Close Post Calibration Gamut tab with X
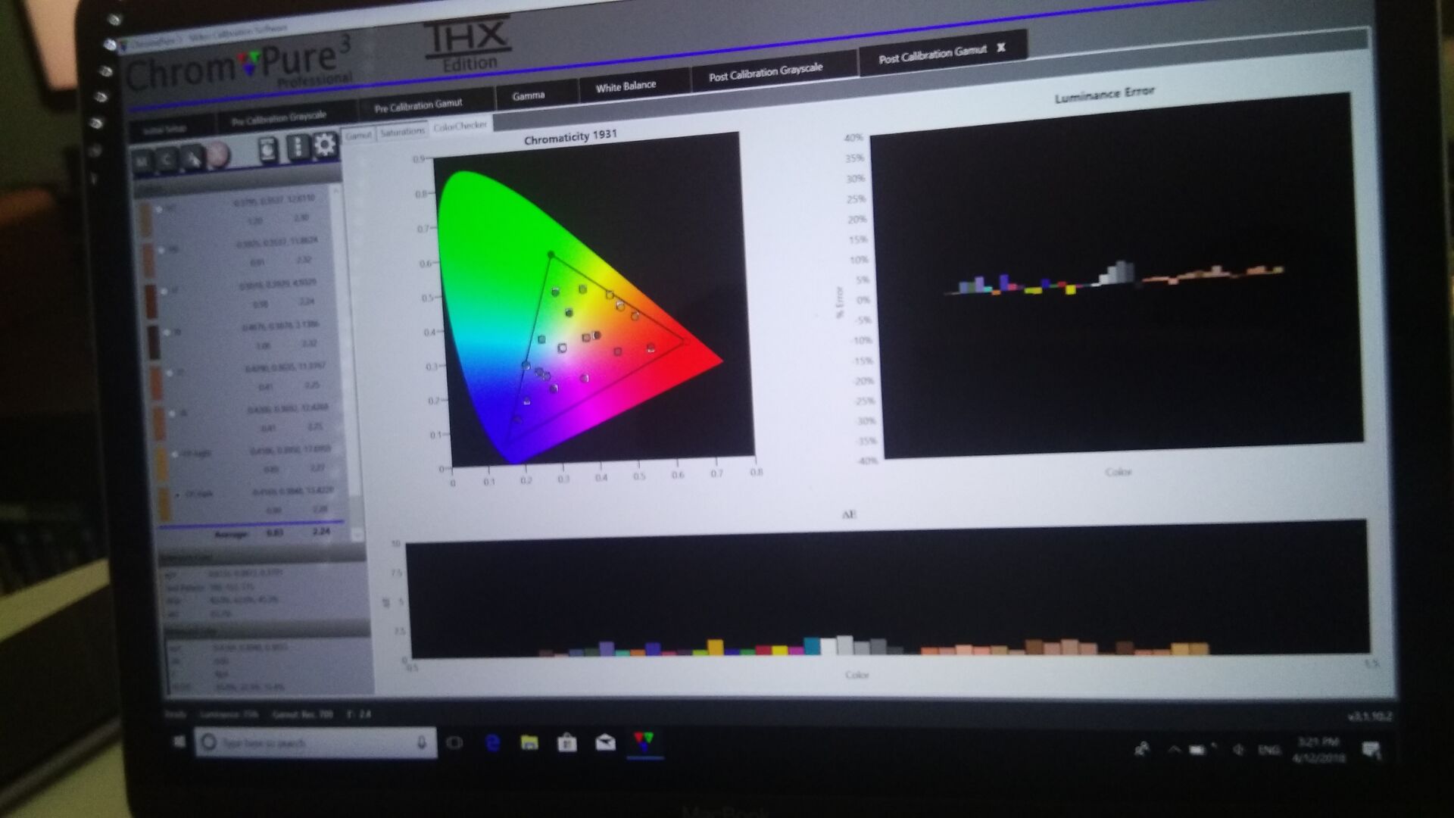This screenshot has height=818, width=1454. click(x=1001, y=48)
